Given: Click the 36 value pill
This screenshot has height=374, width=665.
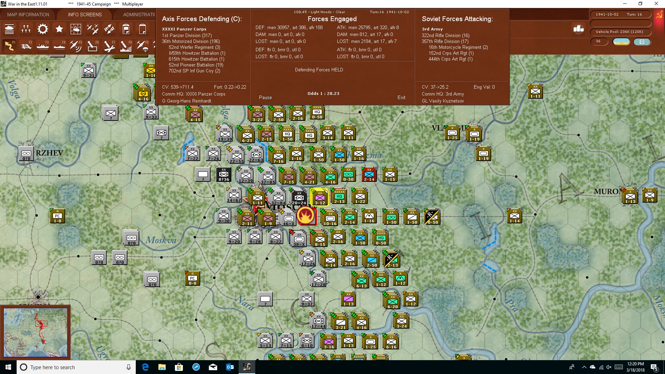Looking at the screenshot, I should click(599, 42).
